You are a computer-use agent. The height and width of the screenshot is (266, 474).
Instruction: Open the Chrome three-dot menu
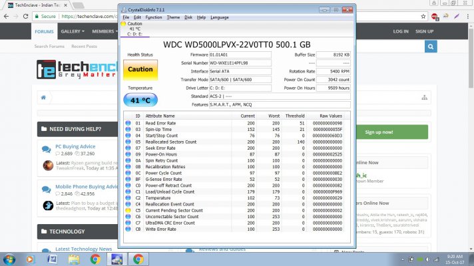[x=468, y=17]
